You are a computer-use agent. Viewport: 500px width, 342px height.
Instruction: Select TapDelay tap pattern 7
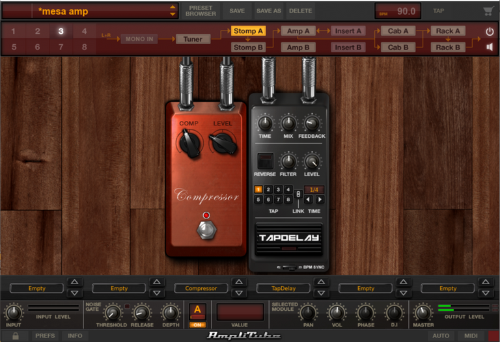point(278,200)
